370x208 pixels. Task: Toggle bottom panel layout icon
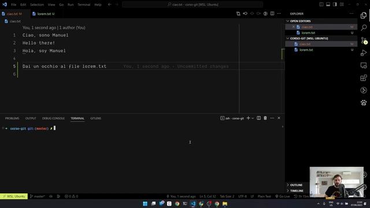pos(328,5)
